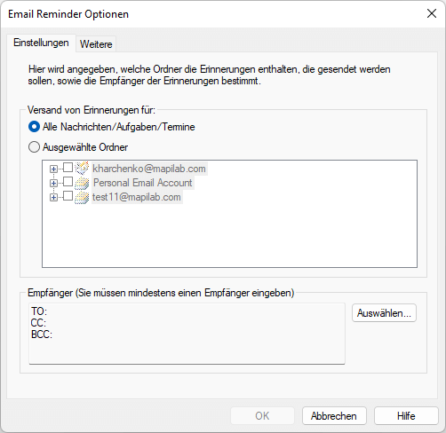Close the Email Reminder Optionen dialog
Viewport: 446px width, 433px height.
432,13
